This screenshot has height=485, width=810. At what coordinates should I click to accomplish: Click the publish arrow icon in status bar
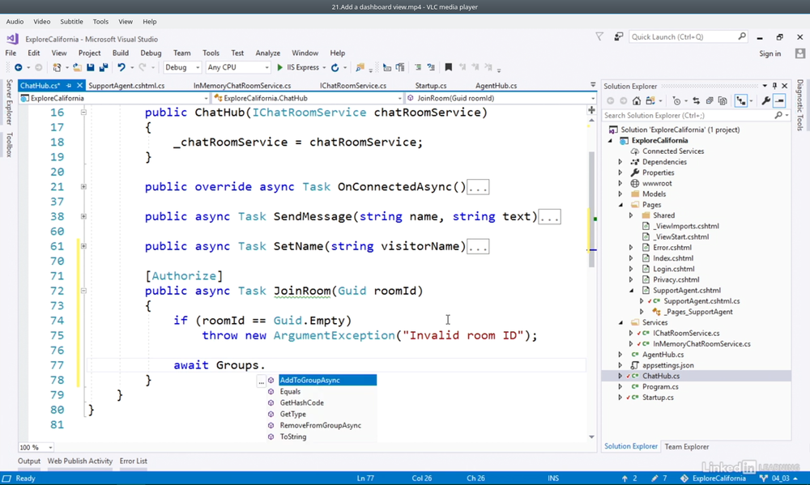click(625, 479)
